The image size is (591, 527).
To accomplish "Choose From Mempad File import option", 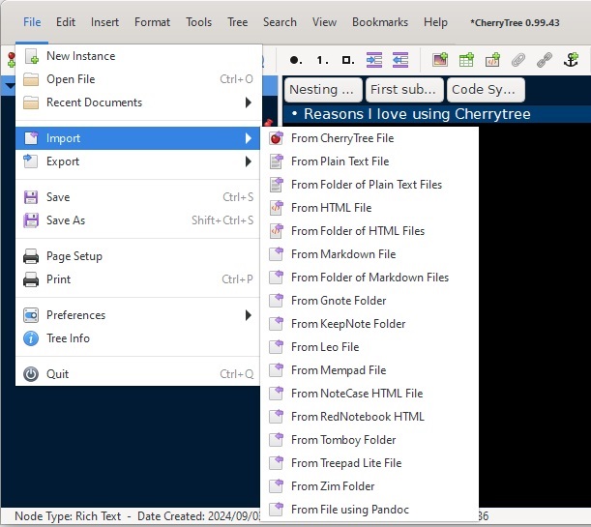I will [369, 370].
